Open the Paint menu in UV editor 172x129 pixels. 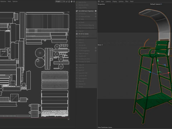9,1
